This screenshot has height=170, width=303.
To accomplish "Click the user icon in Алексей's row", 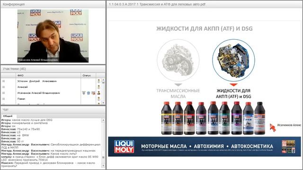I will click(x=99, y=87).
